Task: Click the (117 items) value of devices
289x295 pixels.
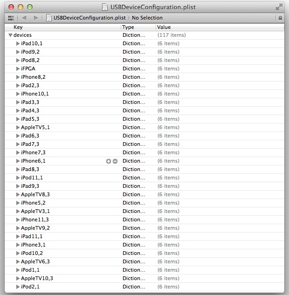Action: [172, 35]
